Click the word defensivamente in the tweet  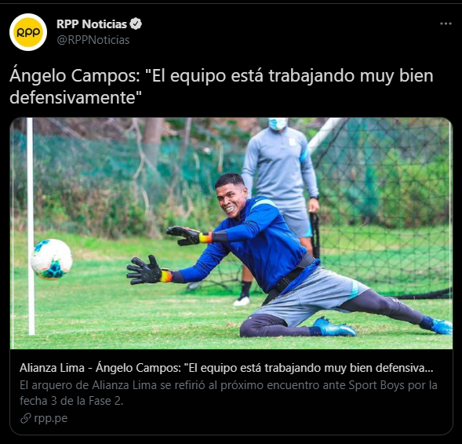73,97
